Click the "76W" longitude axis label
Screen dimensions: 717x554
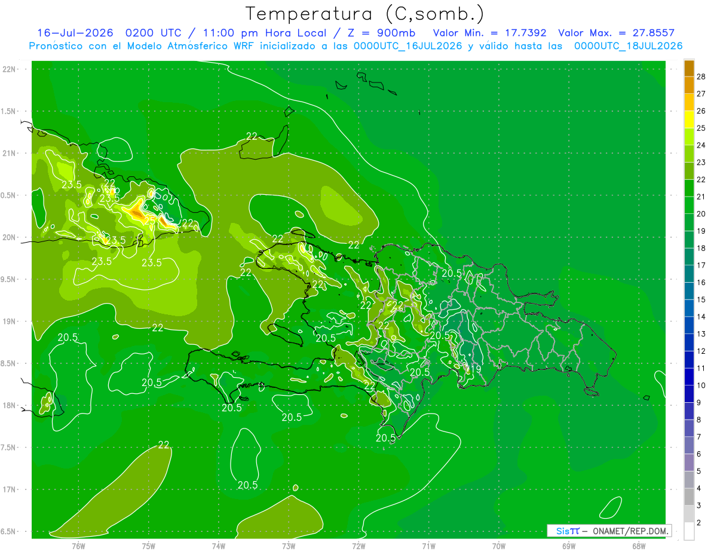(78, 546)
